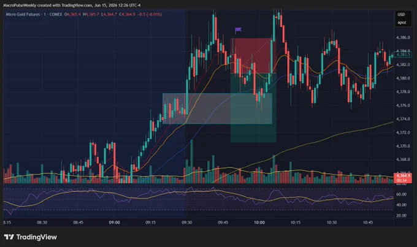The image size is (417, 247).
Task: Select the green profit-target zone of the position
Action: click(253, 108)
